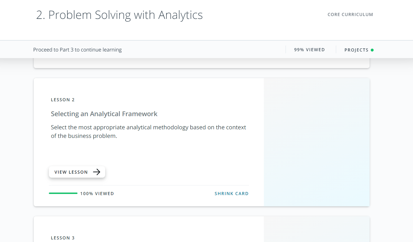Collapse Lesson 2 with Shrink Card
413x242 pixels.
tap(232, 194)
